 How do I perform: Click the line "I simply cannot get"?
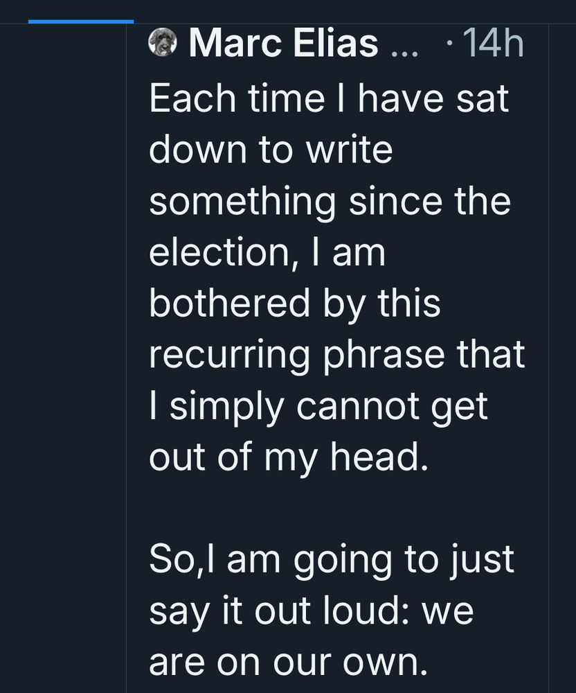click(319, 406)
